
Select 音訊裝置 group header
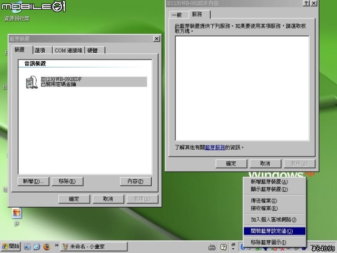click(x=35, y=64)
